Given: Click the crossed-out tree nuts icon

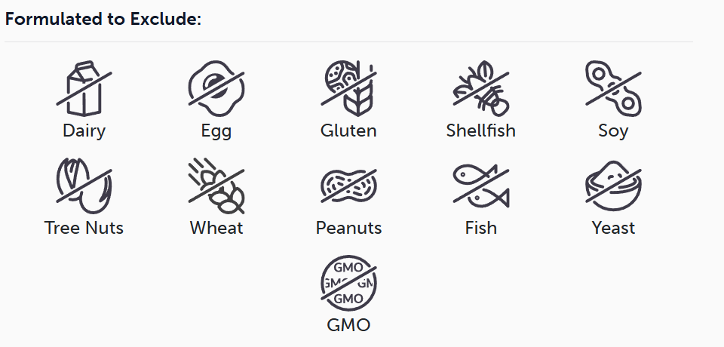Looking at the screenshot, I should 84,186.
